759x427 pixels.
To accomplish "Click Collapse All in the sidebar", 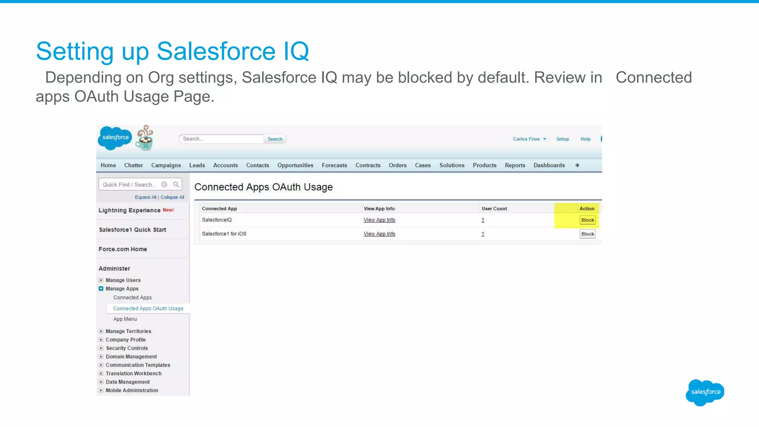I will coord(172,197).
